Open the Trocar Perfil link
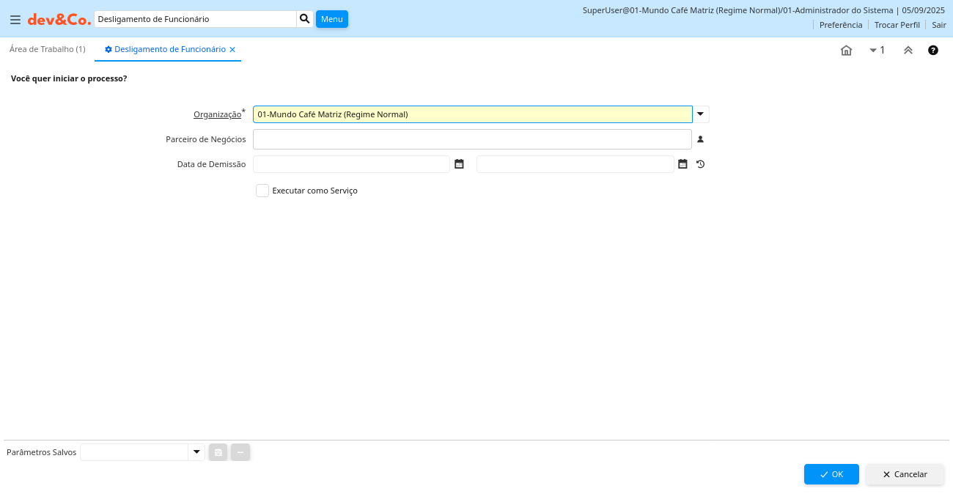This screenshot has height=494, width=953. tap(897, 25)
